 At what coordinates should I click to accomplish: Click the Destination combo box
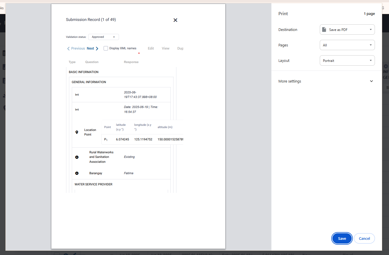click(x=347, y=30)
